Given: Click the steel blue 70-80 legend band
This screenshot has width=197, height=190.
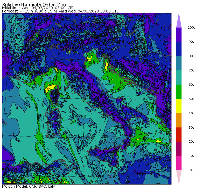Looking at the screenshot, I should tap(179, 63).
